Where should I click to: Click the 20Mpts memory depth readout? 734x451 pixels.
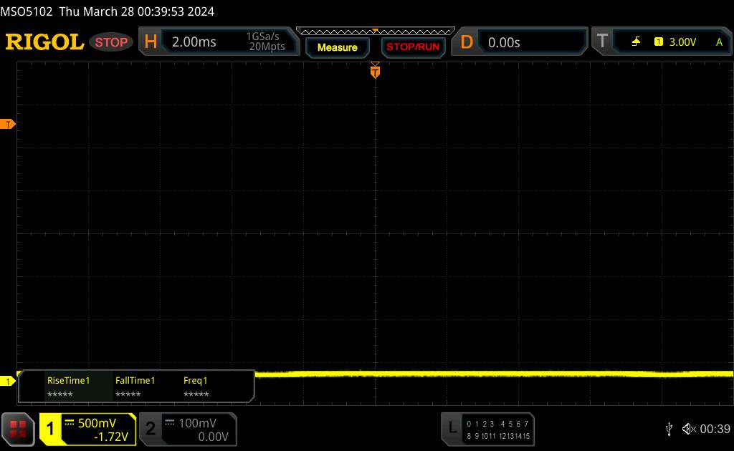pyautogui.click(x=267, y=47)
